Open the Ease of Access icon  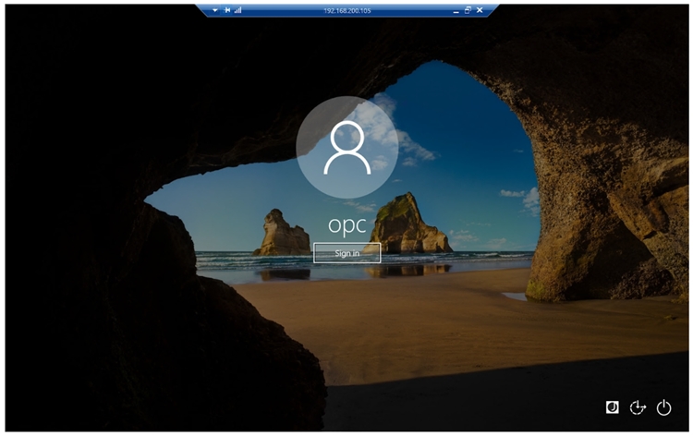coord(637,407)
